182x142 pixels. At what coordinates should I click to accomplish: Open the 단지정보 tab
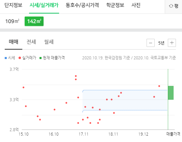[x=13, y=5]
